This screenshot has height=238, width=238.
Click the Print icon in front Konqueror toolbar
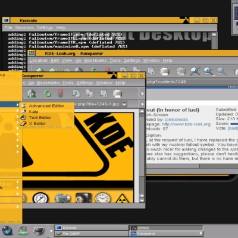point(117,93)
